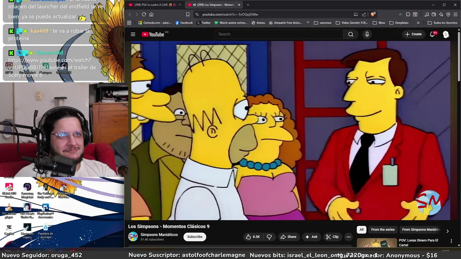Open options for POV: Lavas Dinero video
461x259 pixels.
tap(451, 241)
